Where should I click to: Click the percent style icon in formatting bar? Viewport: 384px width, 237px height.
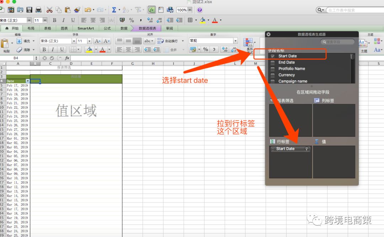132,20
